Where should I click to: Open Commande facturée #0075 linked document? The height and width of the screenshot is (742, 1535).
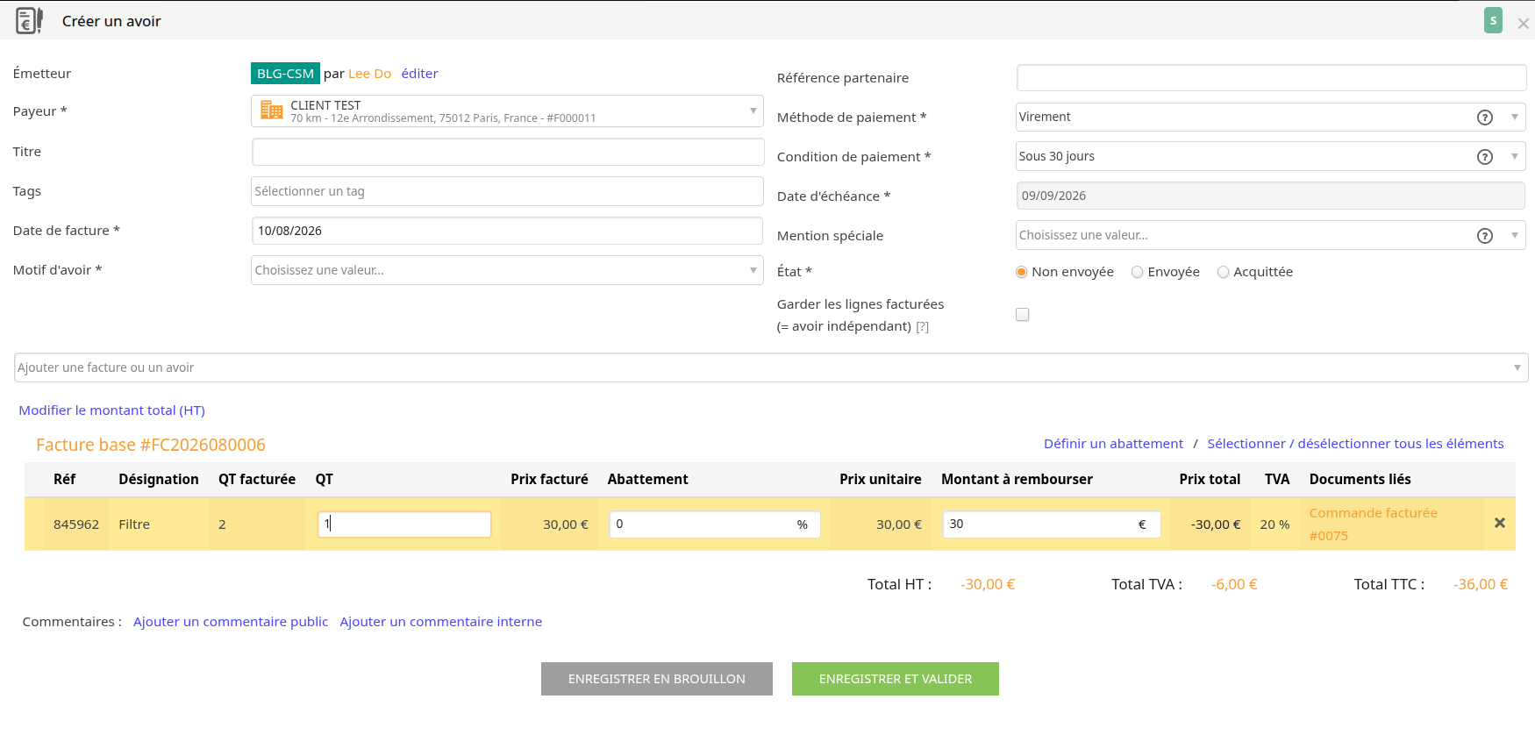pyautogui.click(x=1373, y=524)
